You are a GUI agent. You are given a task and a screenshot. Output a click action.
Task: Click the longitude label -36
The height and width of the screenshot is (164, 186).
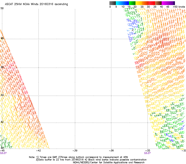pyautogui.click(x=111, y=151)
